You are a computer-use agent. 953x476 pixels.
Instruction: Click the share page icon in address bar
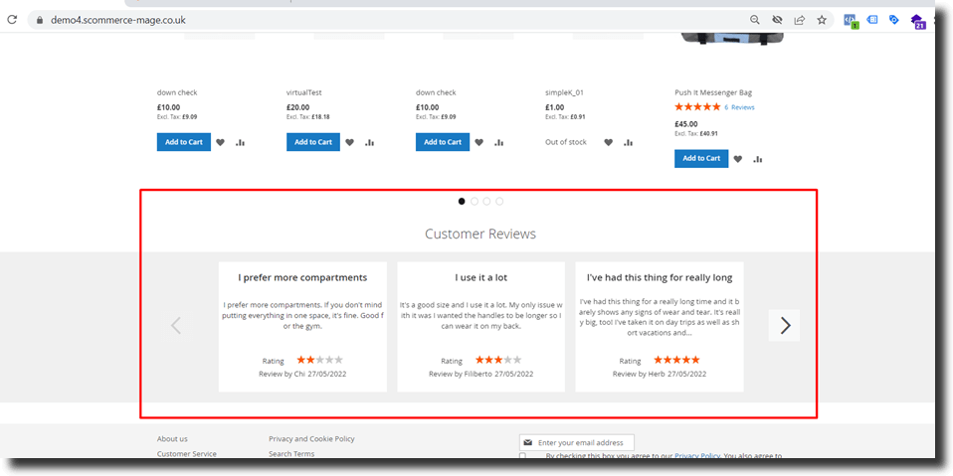pyautogui.click(x=799, y=20)
